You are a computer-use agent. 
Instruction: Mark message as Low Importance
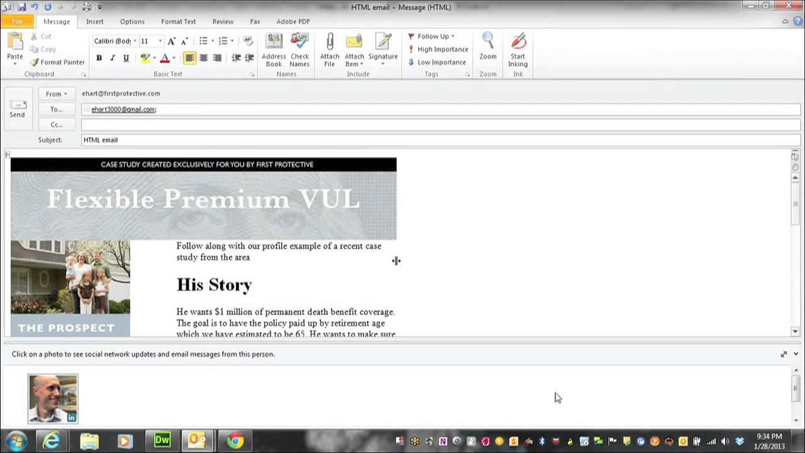pos(436,62)
